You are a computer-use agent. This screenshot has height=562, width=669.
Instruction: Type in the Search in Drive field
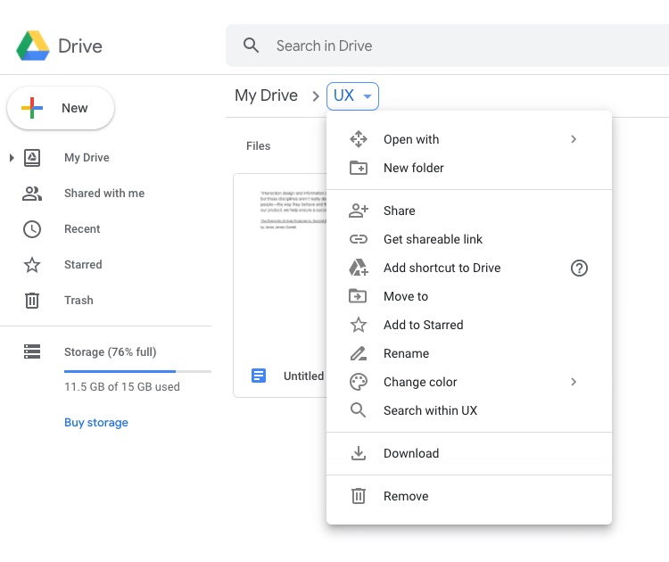[x=446, y=45]
